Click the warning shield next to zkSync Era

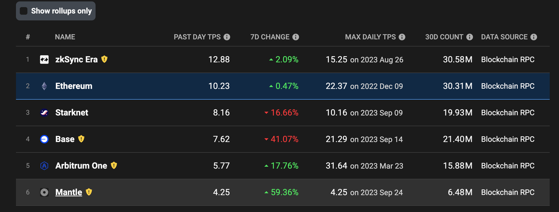pos(104,59)
